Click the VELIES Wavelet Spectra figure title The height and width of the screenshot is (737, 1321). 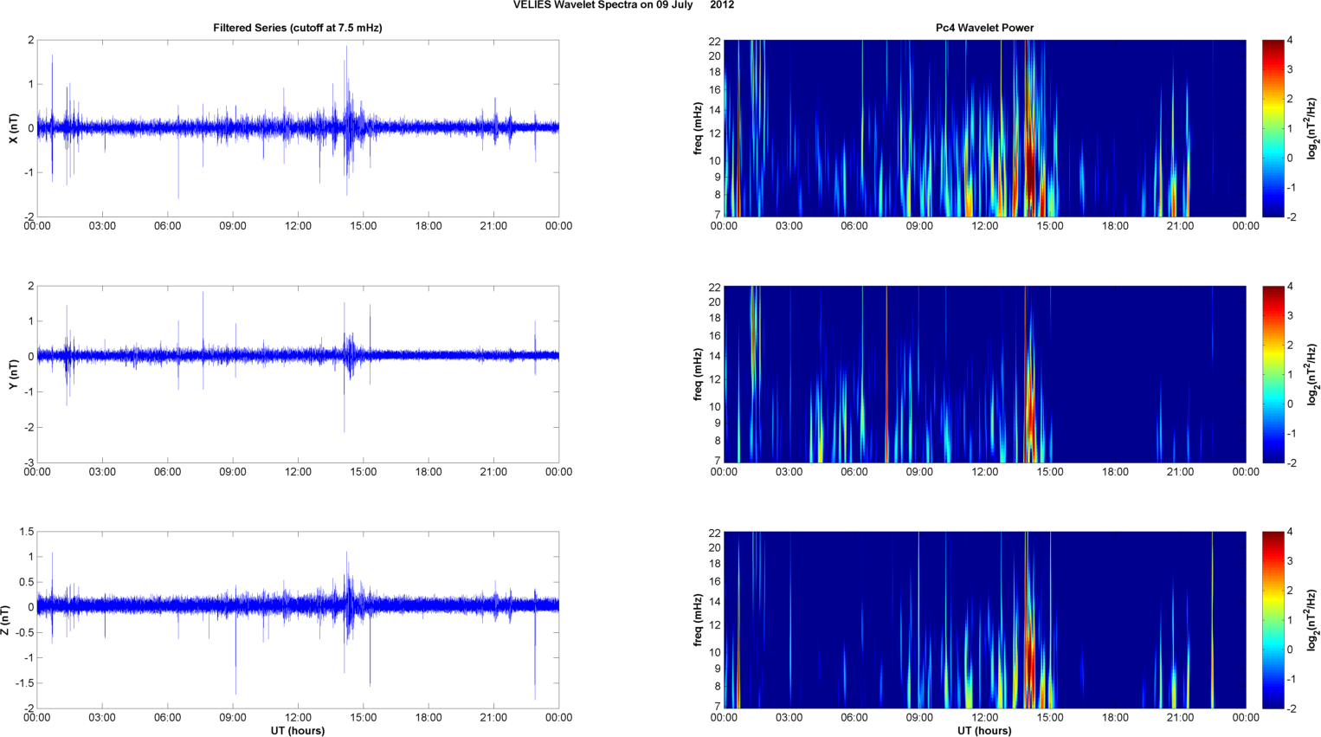[623, 5]
